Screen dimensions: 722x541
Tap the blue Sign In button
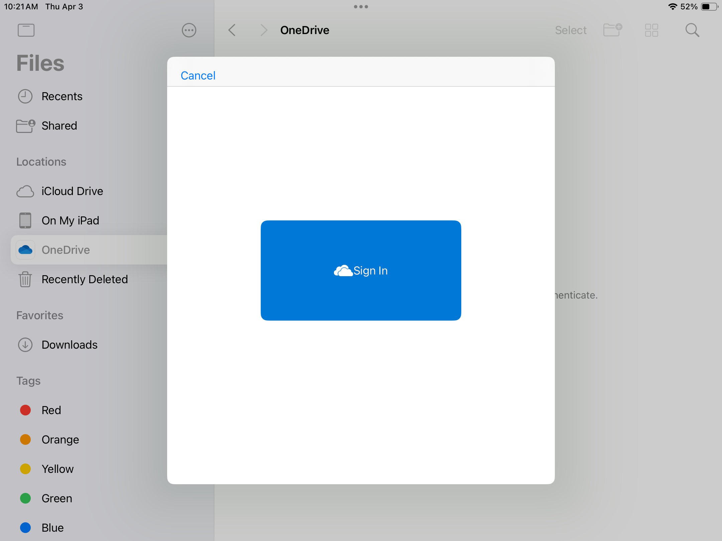pos(361,270)
